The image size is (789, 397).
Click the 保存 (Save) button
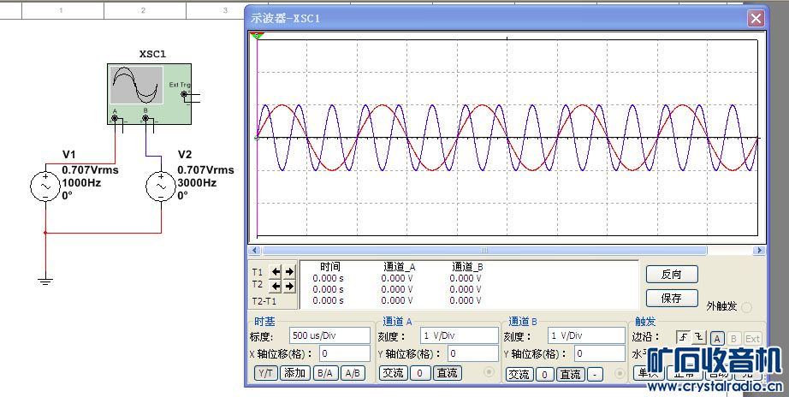pyautogui.click(x=672, y=299)
